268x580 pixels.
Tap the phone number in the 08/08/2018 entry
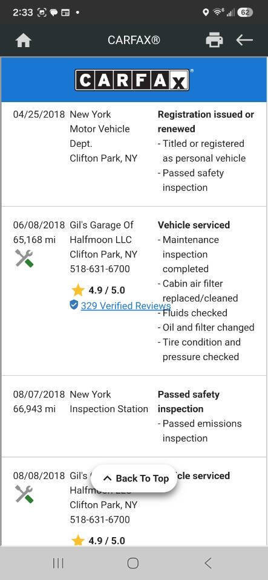pos(100,520)
